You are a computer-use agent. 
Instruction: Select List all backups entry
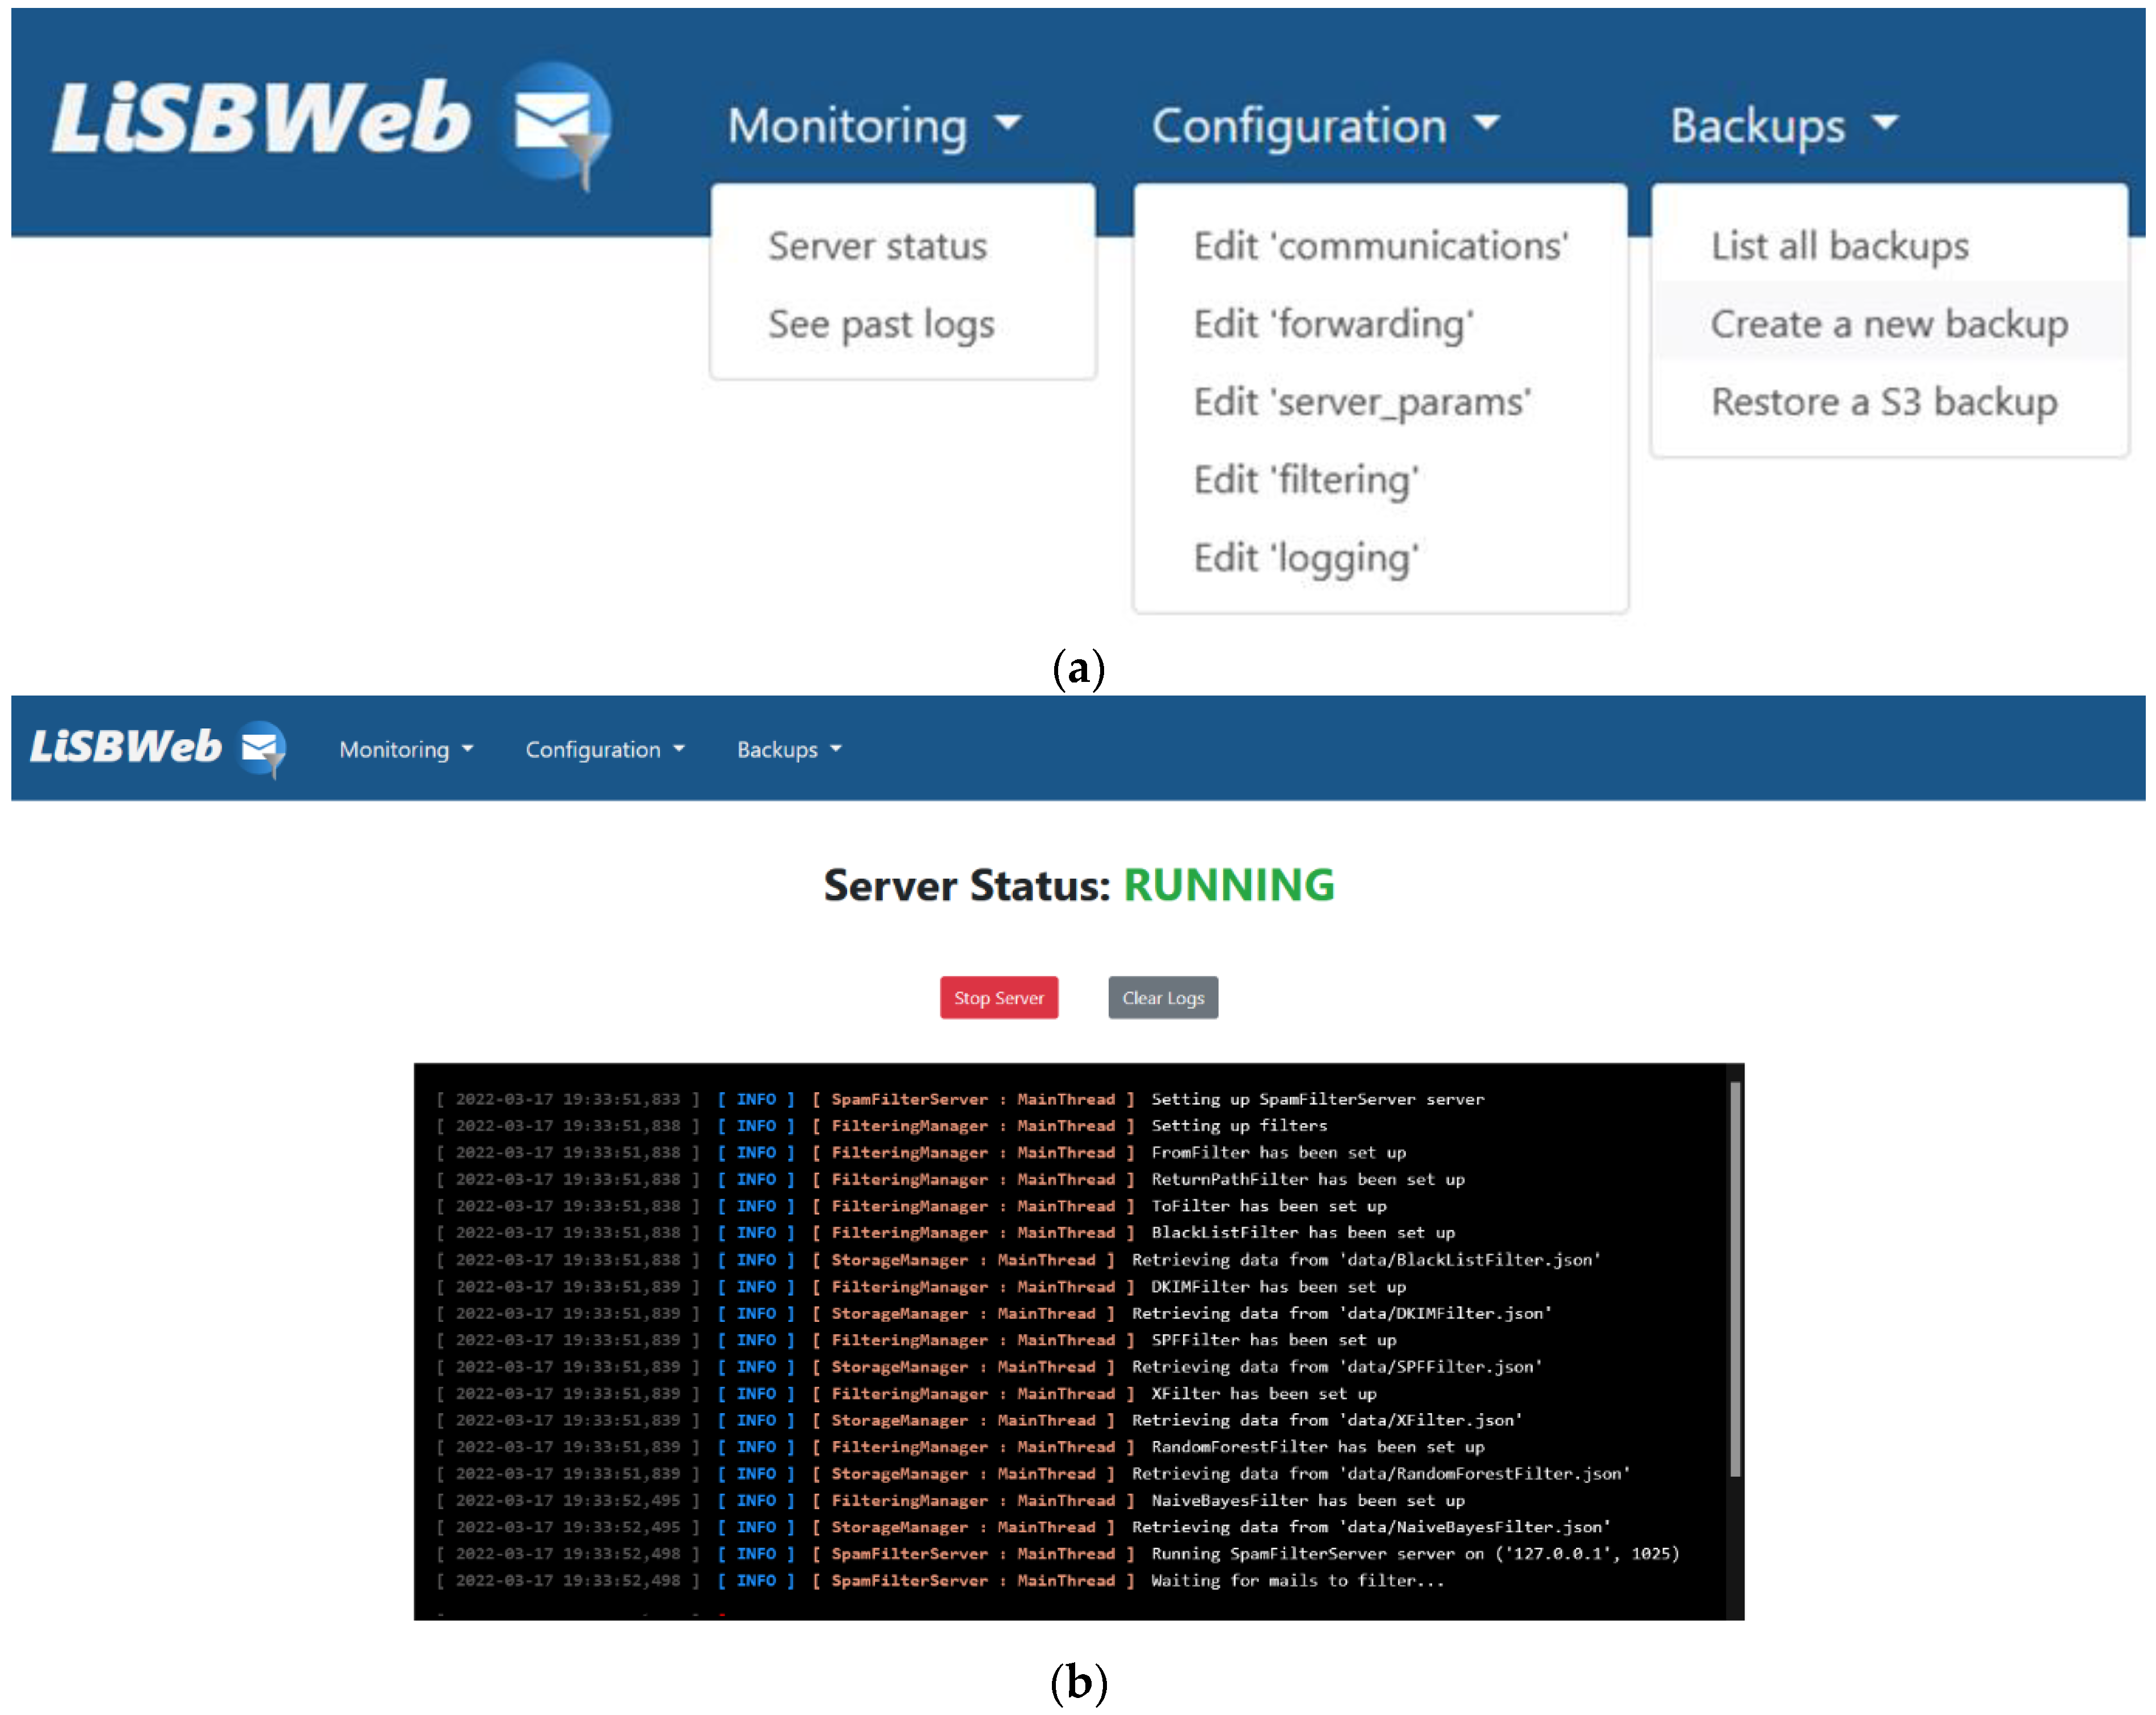1839,246
